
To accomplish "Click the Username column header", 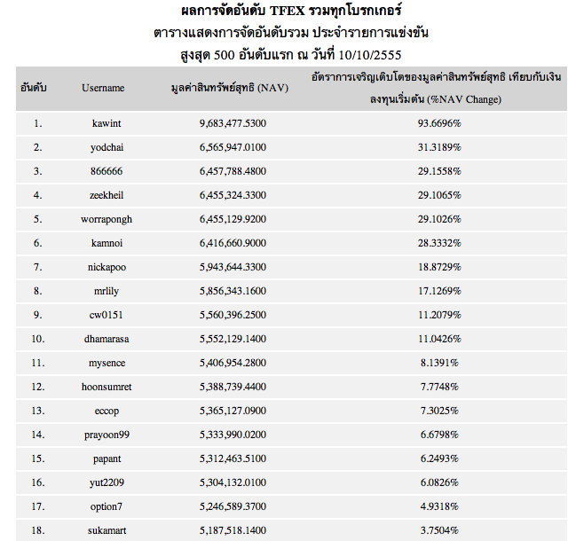I will pyautogui.click(x=103, y=88).
